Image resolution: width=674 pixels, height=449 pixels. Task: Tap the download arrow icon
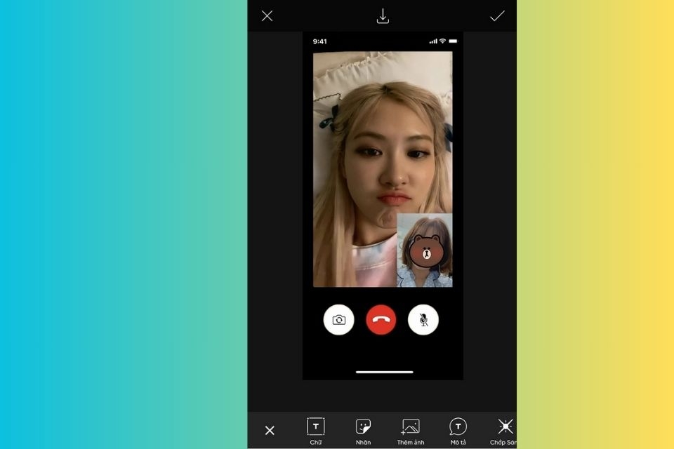click(383, 16)
